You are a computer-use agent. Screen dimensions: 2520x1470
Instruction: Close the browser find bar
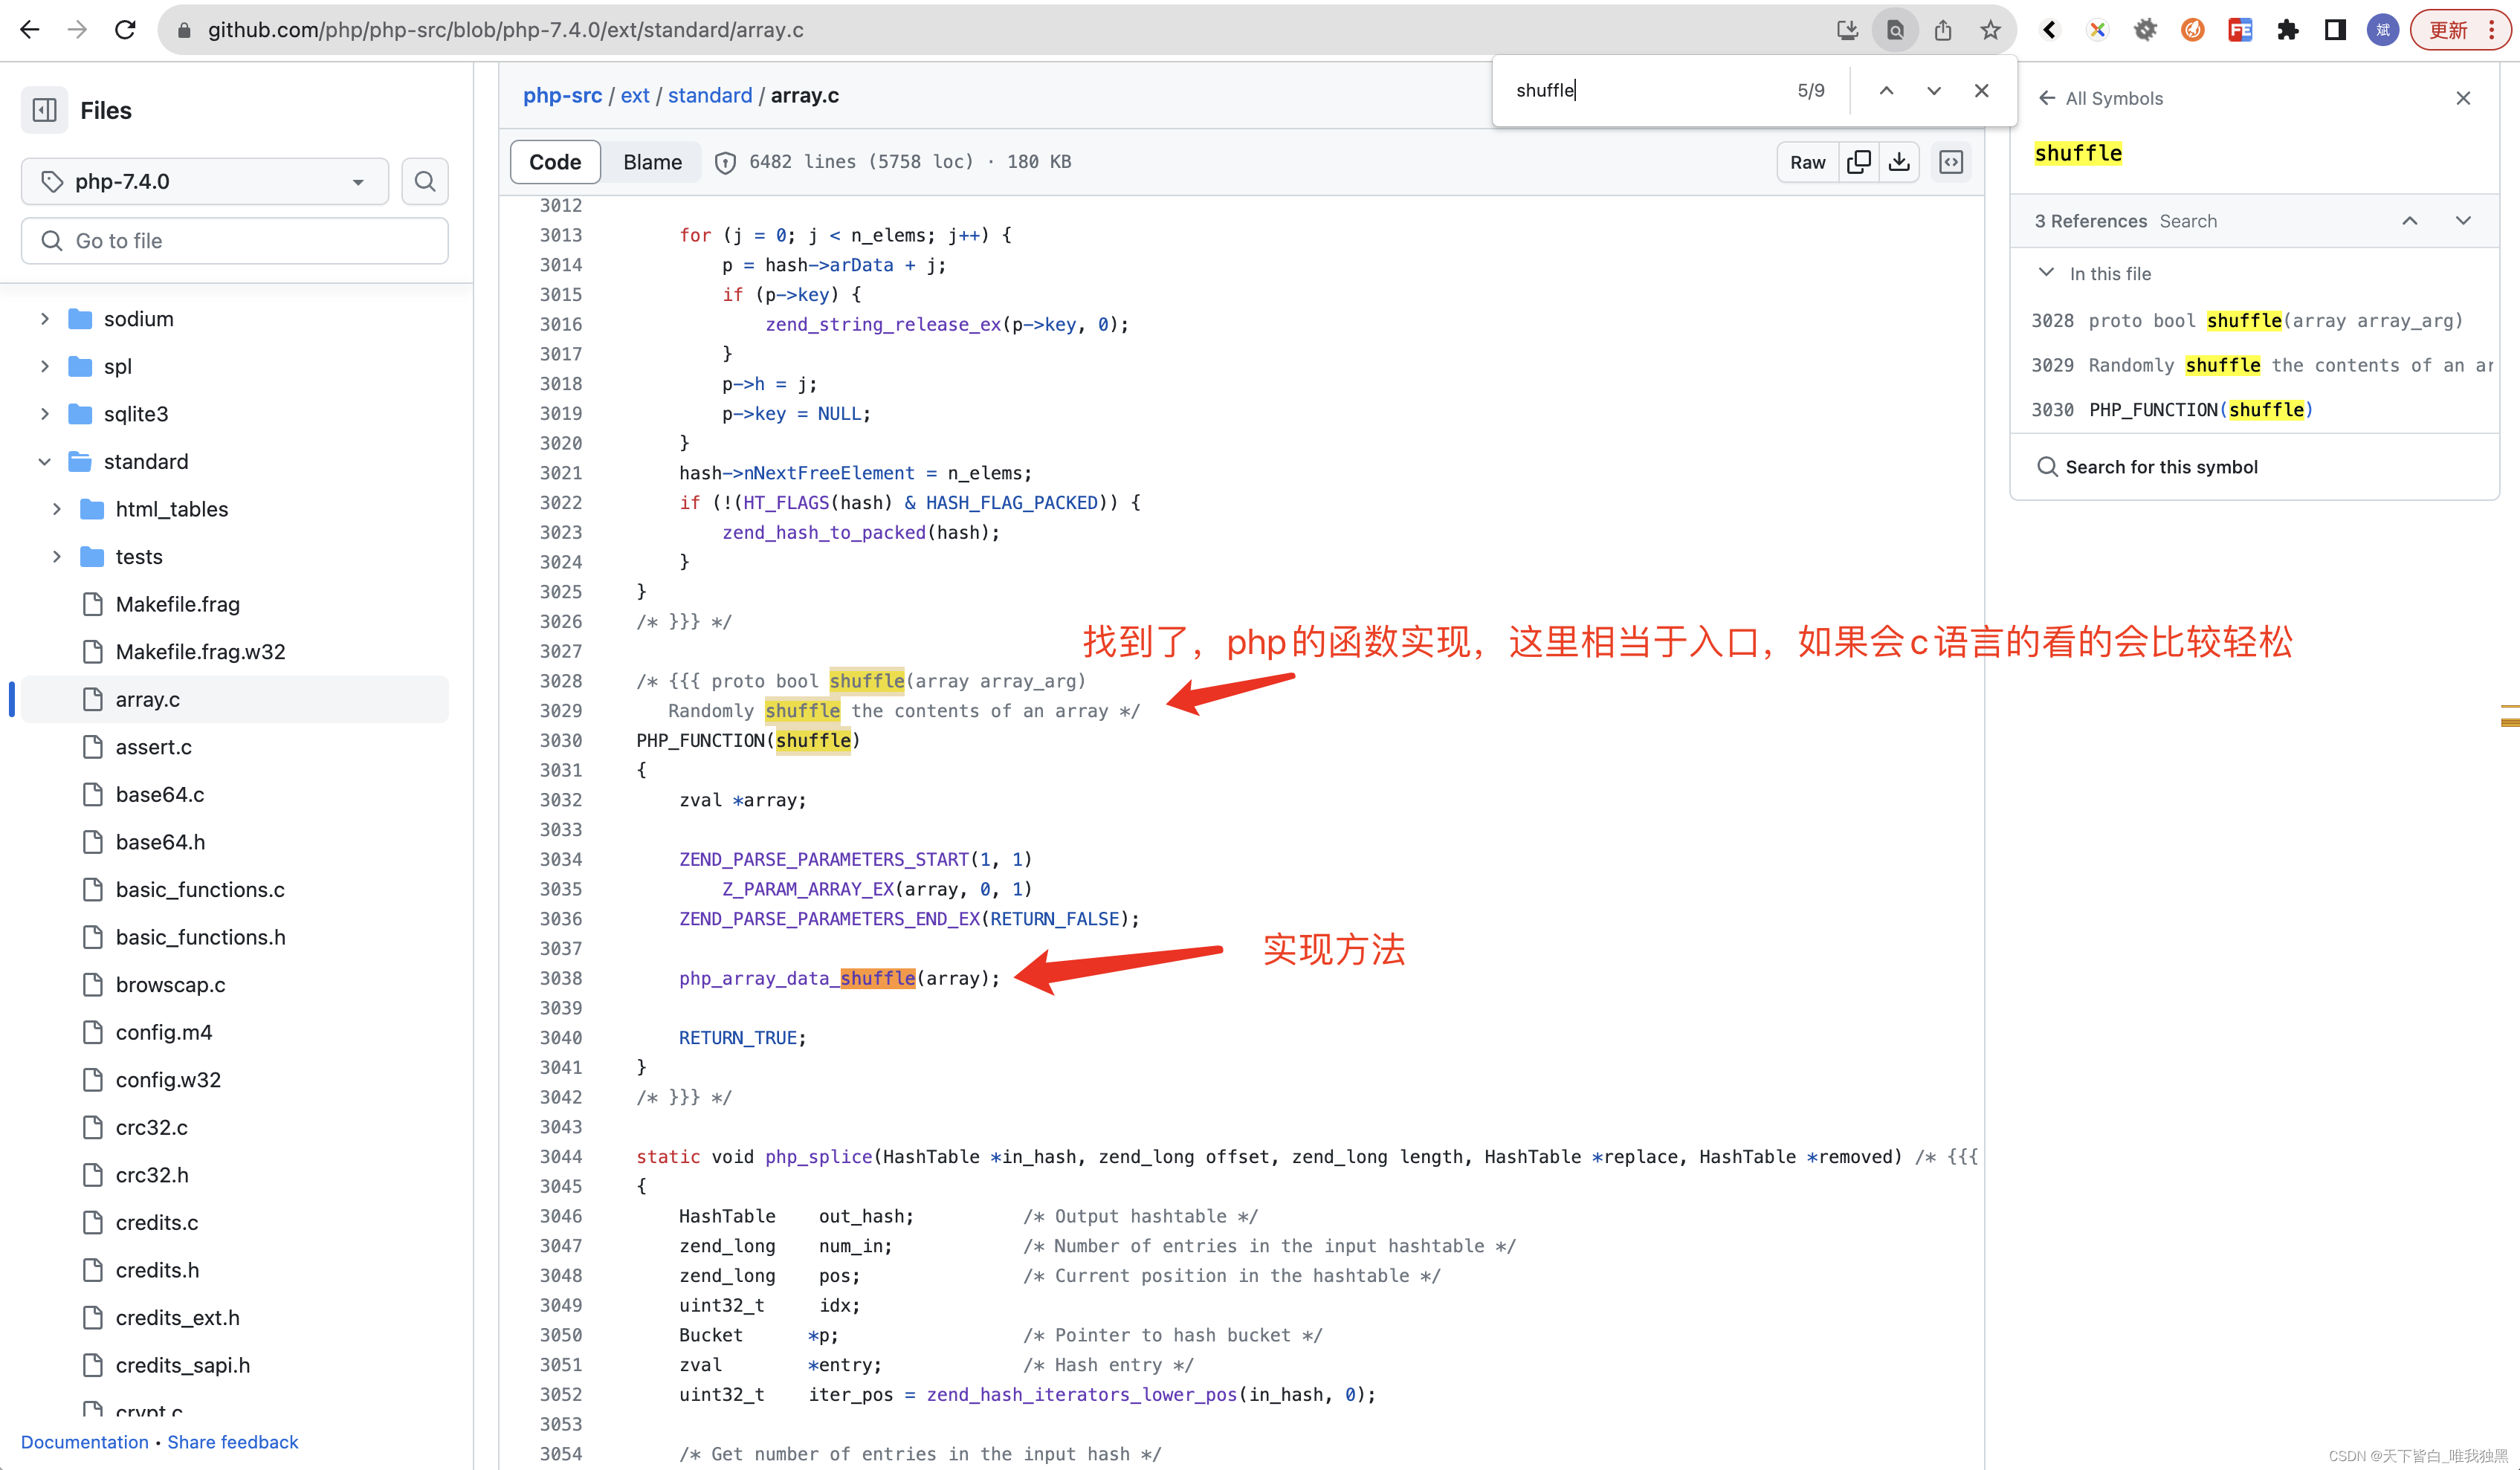(x=1981, y=90)
